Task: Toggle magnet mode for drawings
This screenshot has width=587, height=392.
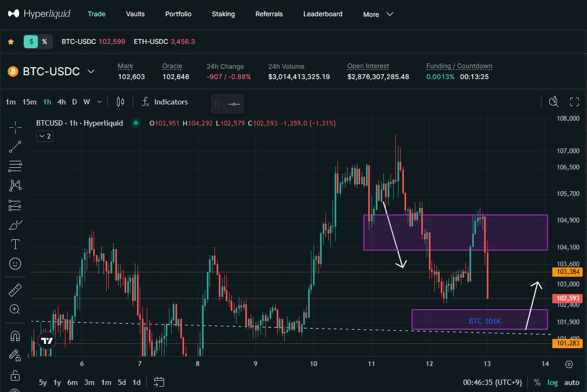Action: pyautogui.click(x=15, y=336)
